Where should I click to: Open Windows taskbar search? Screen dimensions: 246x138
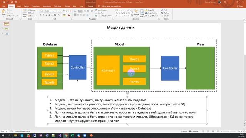pyautogui.click(x=9, y=135)
